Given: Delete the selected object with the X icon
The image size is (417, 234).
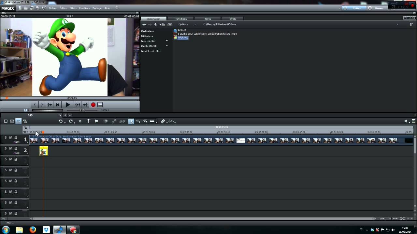Looking at the screenshot, I should click(x=80, y=121).
